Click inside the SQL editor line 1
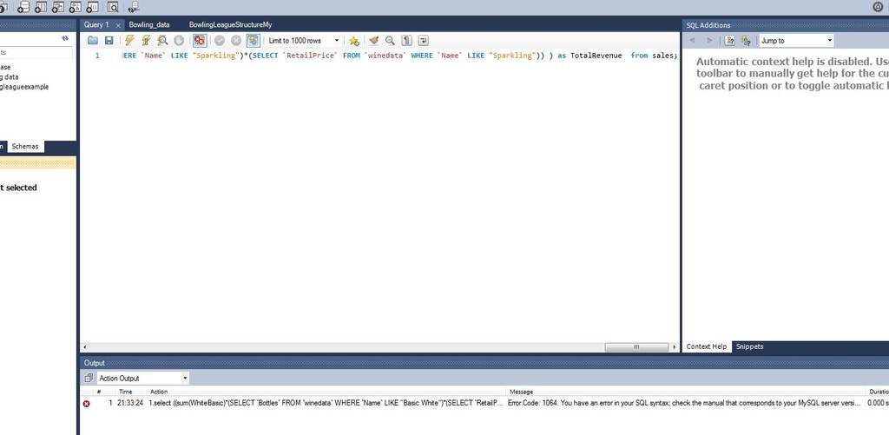 coord(400,56)
